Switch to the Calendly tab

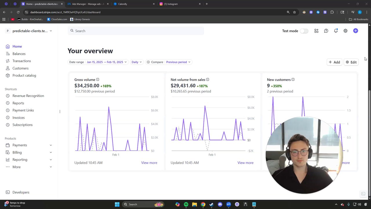click(x=134, y=4)
